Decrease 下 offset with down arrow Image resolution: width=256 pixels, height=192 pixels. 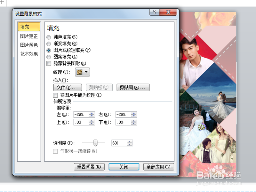point(134,124)
